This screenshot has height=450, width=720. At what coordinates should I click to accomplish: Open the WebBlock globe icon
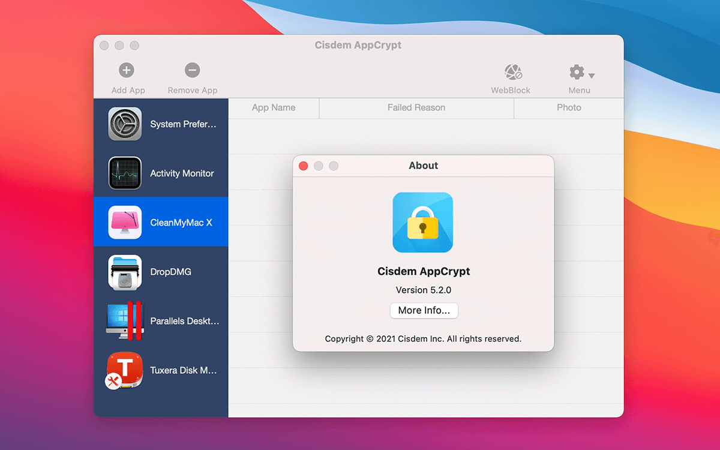pyautogui.click(x=513, y=72)
